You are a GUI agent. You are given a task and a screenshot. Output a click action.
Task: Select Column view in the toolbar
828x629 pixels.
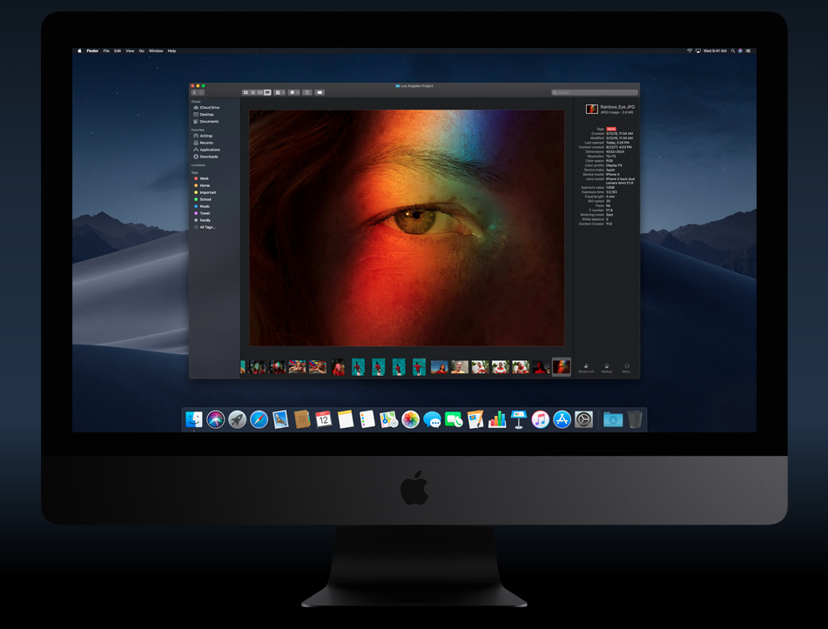pyautogui.click(x=260, y=92)
